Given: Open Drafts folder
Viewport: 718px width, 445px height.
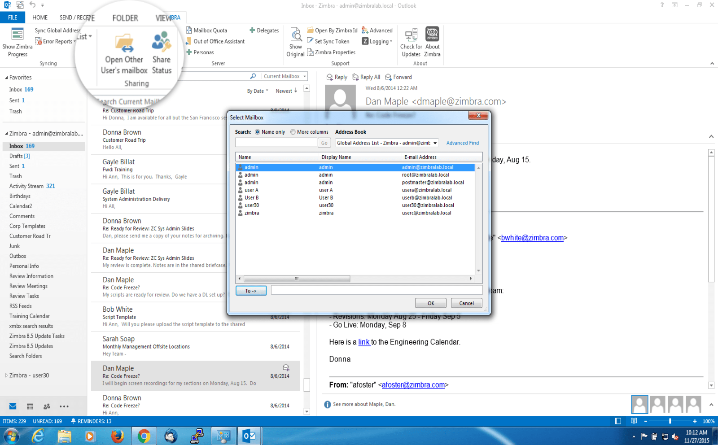Looking at the screenshot, I should click(20, 156).
